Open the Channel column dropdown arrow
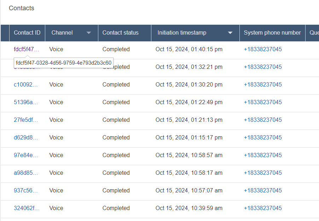 pyautogui.click(x=89, y=33)
